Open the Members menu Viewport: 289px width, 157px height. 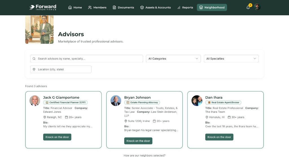pos(97,8)
